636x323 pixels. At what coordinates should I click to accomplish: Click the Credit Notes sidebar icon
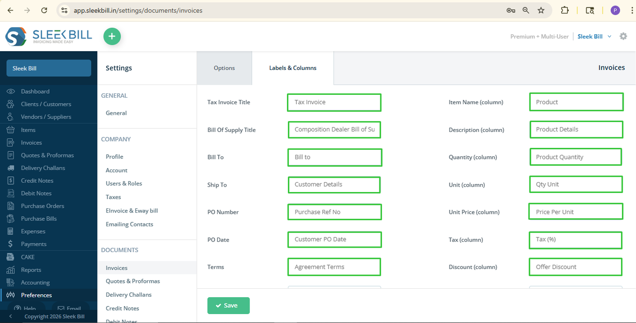[x=10, y=181]
